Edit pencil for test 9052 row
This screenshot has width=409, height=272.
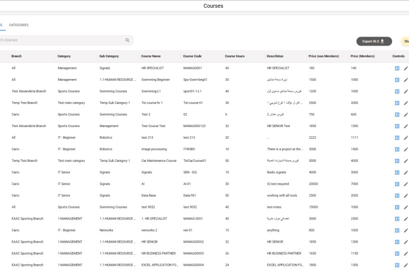pyautogui.click(x=406, y=207)
